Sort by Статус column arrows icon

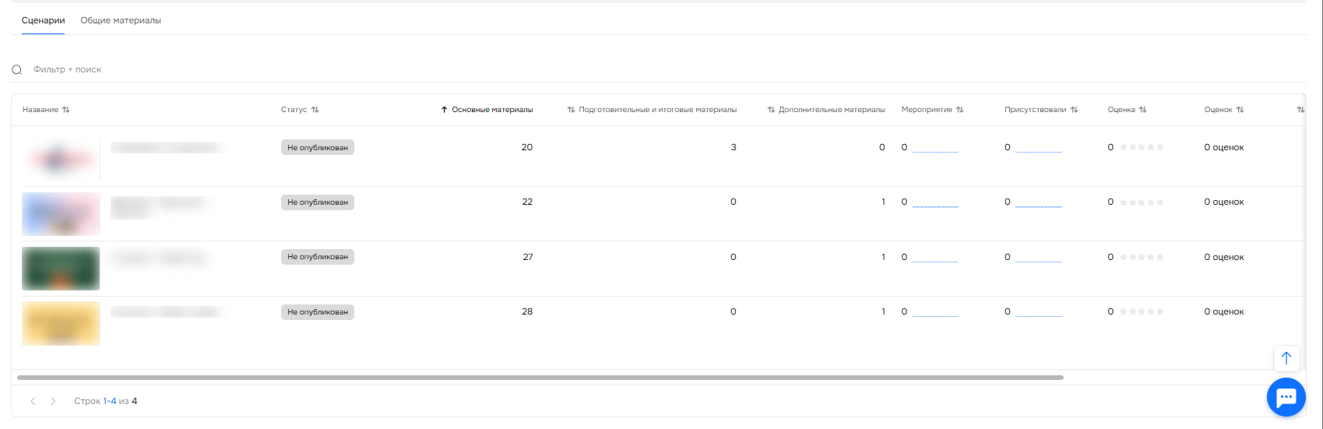pyautogui.click(x=315, y=110)
